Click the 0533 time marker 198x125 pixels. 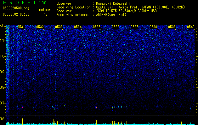pos(59,27)
